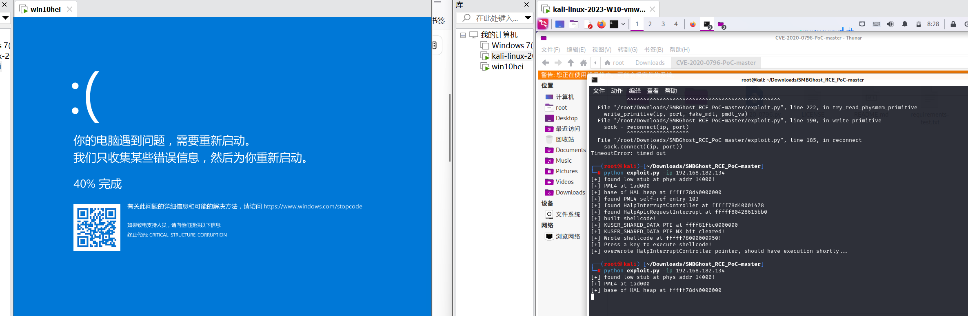Open the Kali applications menu icon
The image size is (968, 316).
(x=543, y=24)
